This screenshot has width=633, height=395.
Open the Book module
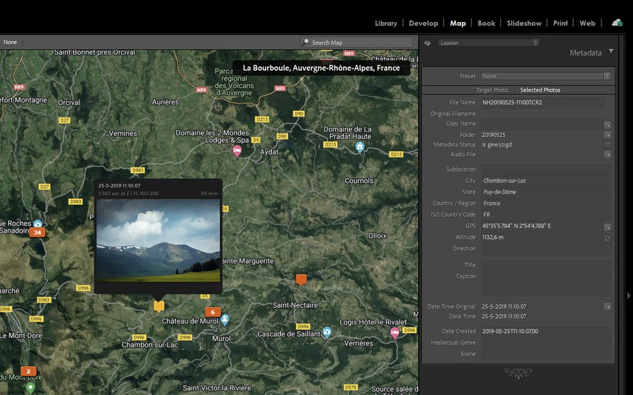[486, 23]
